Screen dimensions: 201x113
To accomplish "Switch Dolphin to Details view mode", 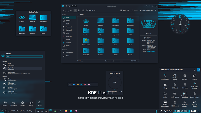I will coord(82,10).
